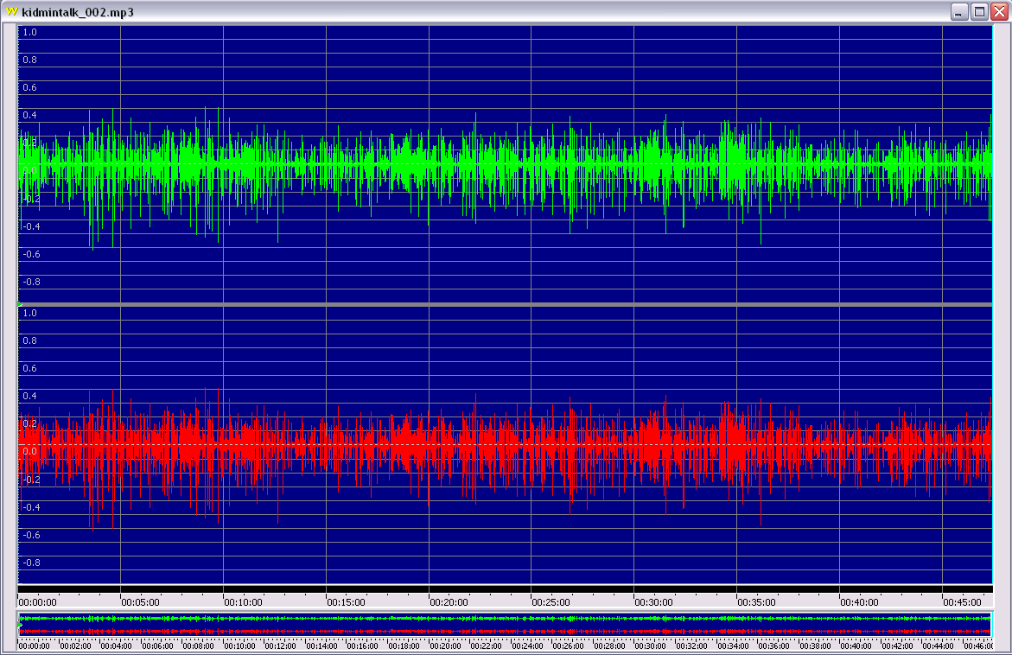Minimize the kidmintalk_002.mp3 window
The width and height of the screenshot is (1012, 655).
pyautogui.click(x=959, y=11)
